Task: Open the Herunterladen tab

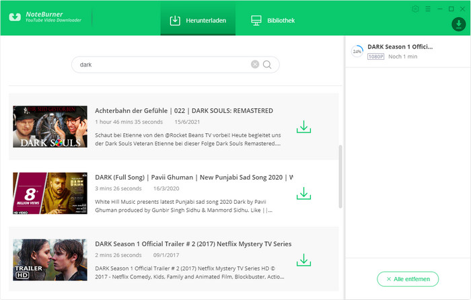Action: pos(198,20)
